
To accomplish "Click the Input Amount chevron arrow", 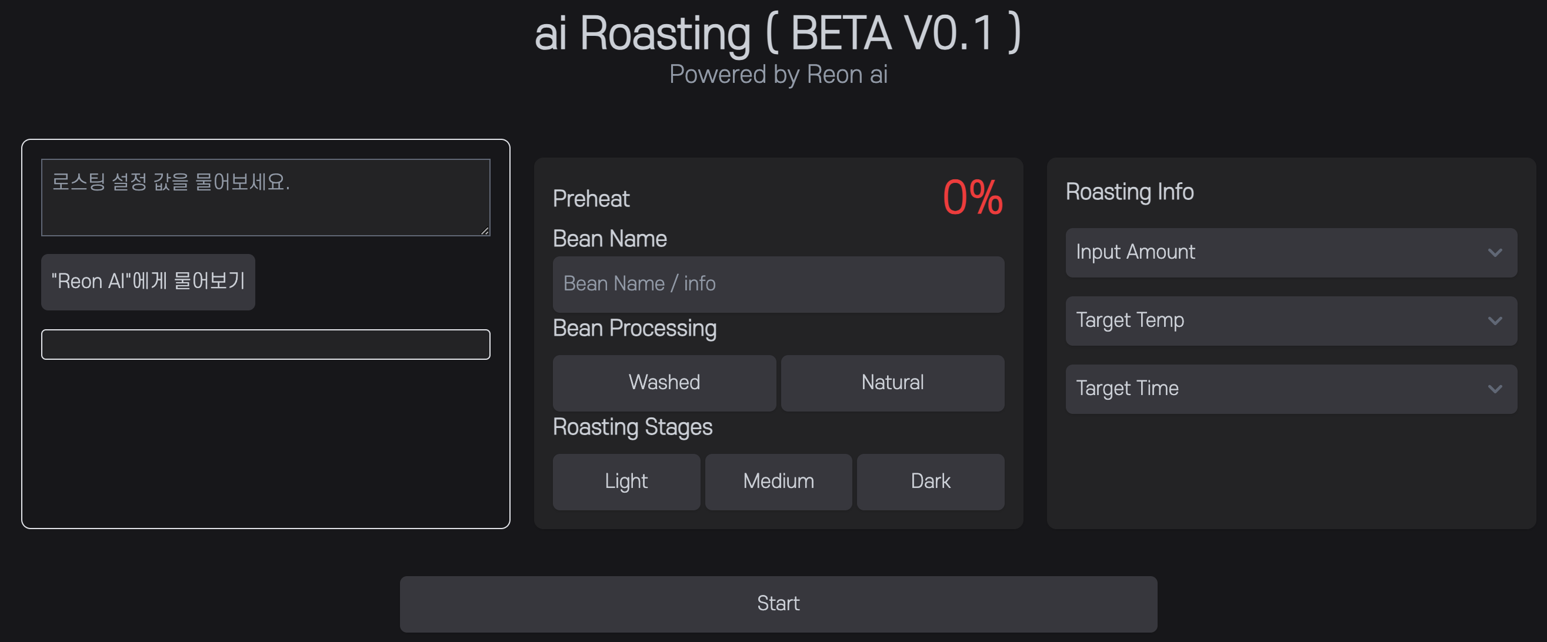I will point(1495,253).
